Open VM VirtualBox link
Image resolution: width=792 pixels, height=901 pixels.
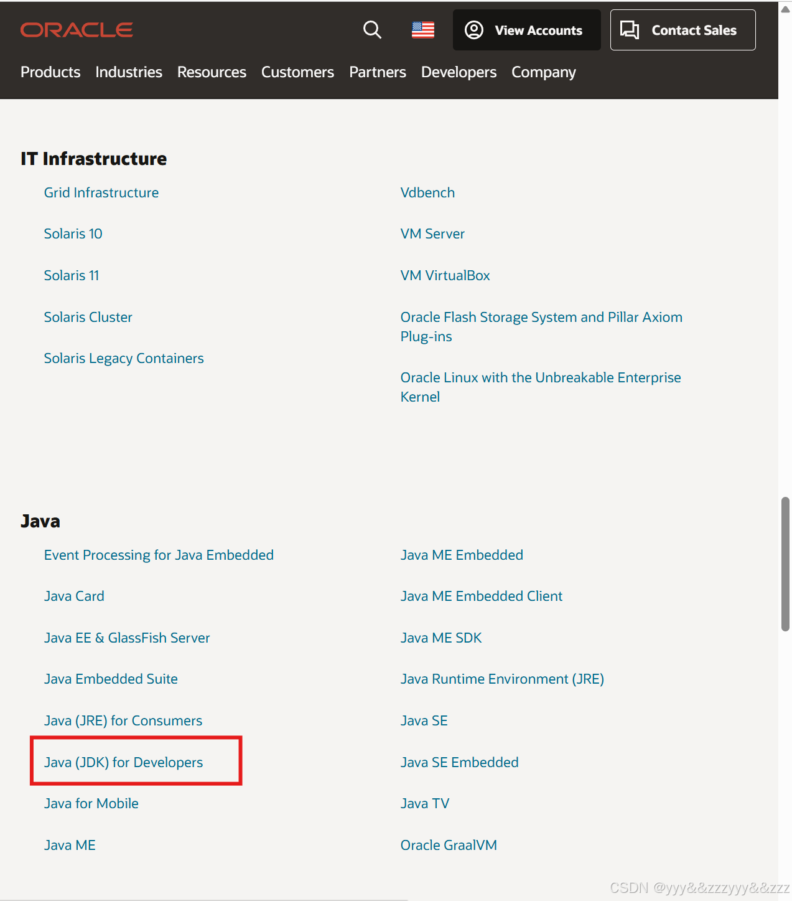[x=445, y=275]
